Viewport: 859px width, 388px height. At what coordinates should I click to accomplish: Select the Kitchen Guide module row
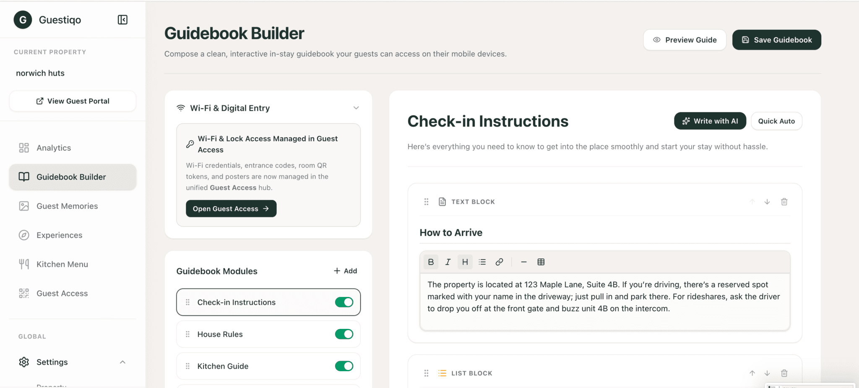pyautogui.click(x=268, y=366)
